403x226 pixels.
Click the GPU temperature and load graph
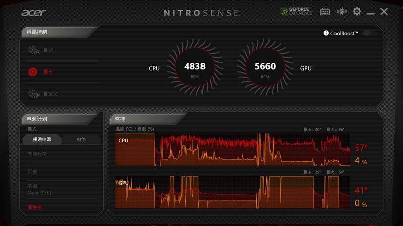[x=232, y=192]
